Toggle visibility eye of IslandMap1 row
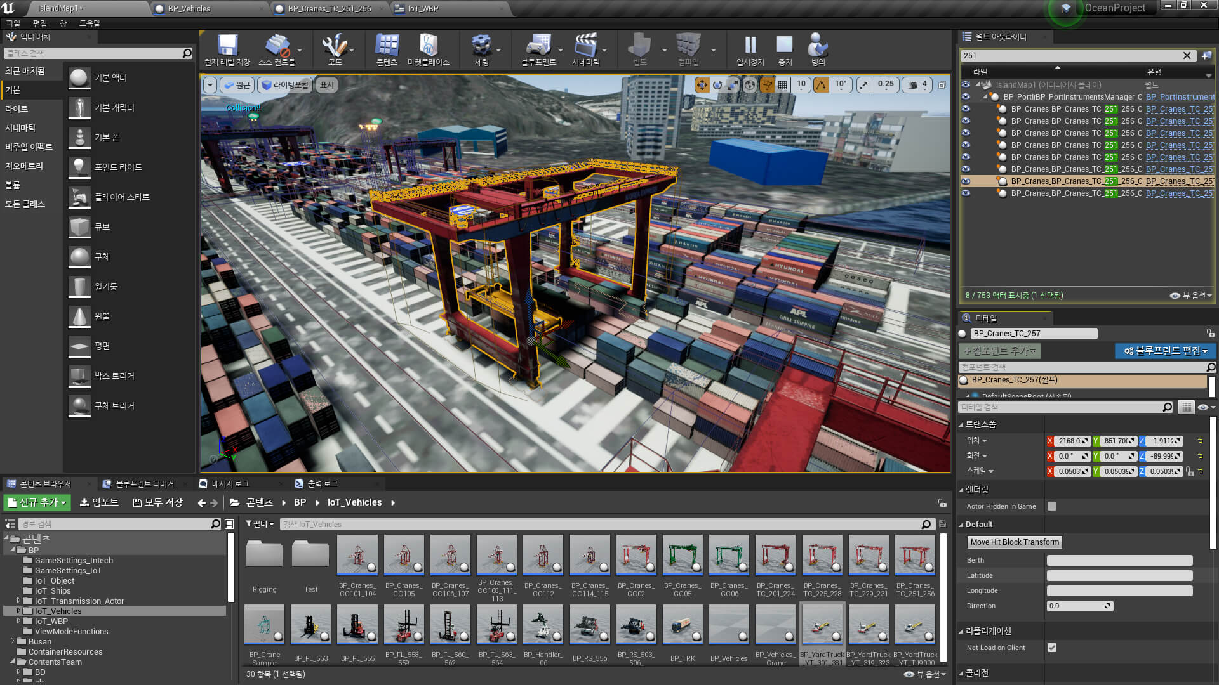The width and height of the screenshot is (1219, 685). [x=966, y=84]
